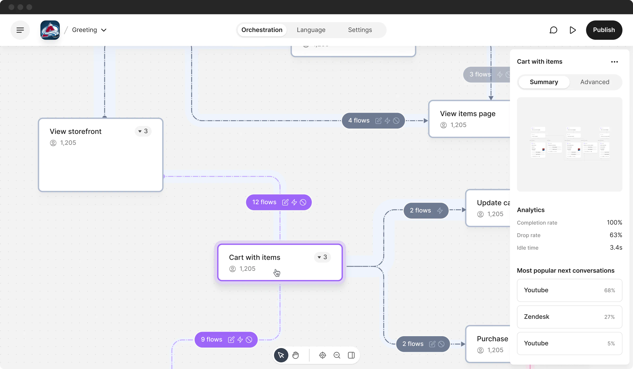Screen dimensions: 633x369
Task: Switch to the Advanced tab in right panel
Action: click(x=595, y=82)
